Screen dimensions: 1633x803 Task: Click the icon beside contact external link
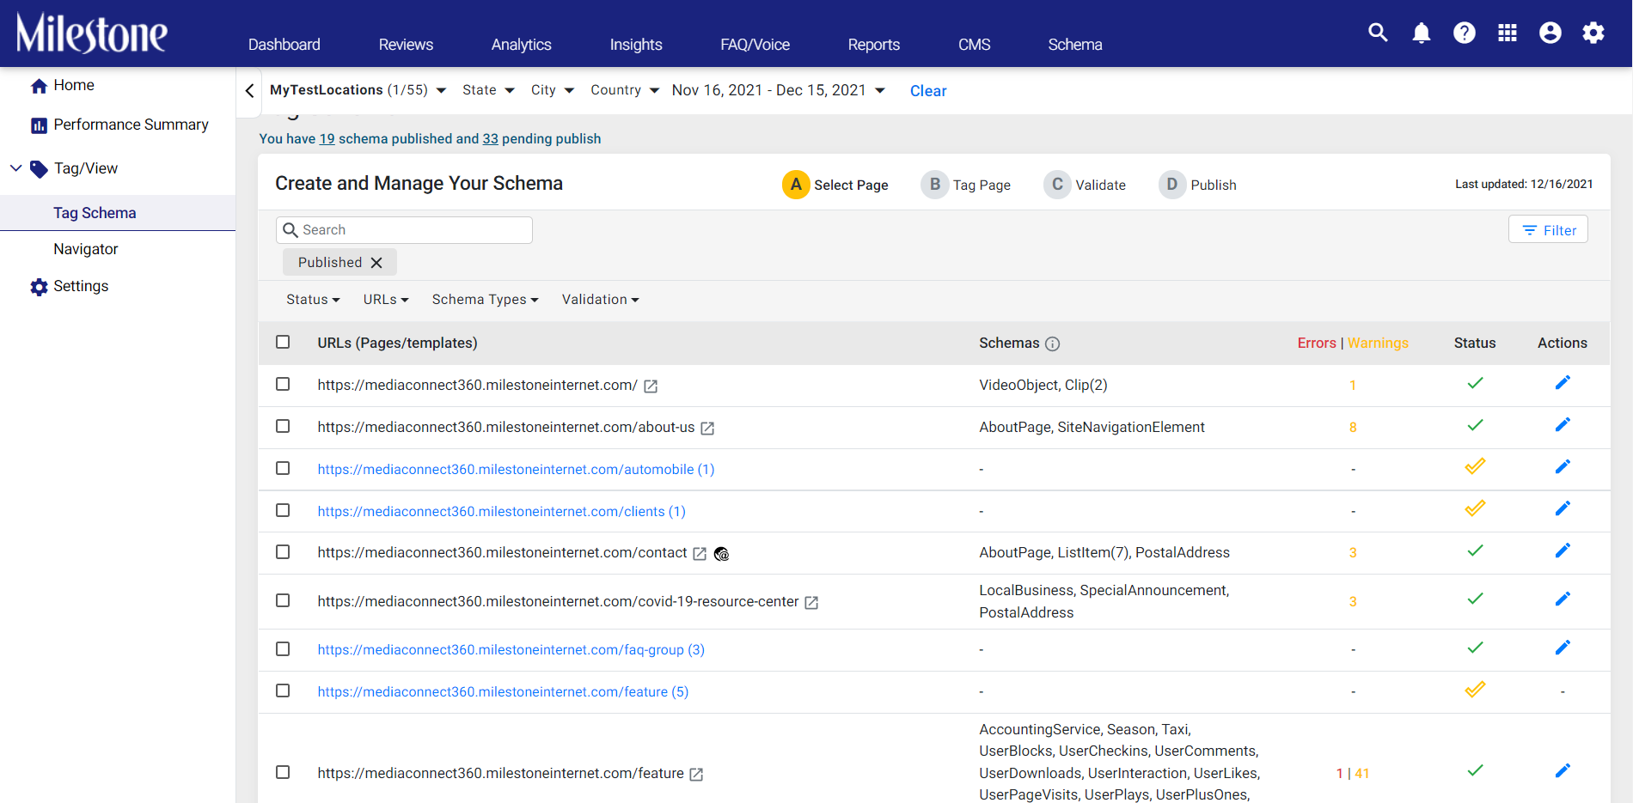click(x=722, y=554)
